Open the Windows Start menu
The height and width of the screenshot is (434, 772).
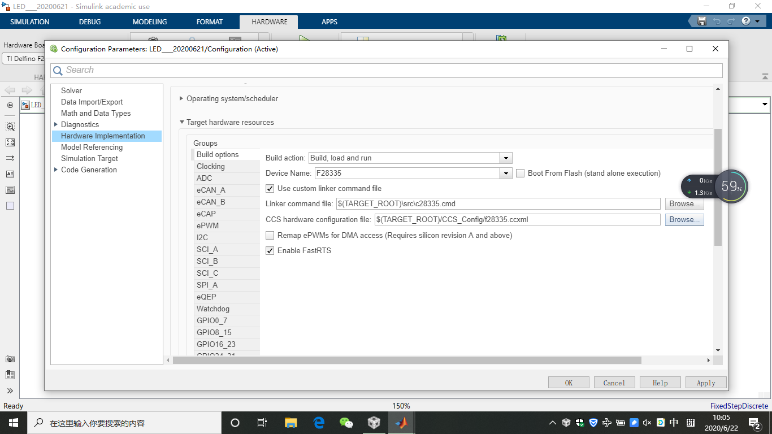[x=14, y=423]
